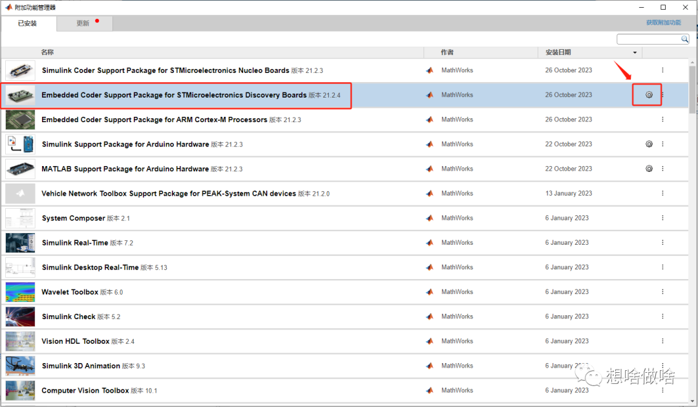
Task: Click the sort arrow beside 安装日期
Action: pyautogui.click(x=635, y=52)
